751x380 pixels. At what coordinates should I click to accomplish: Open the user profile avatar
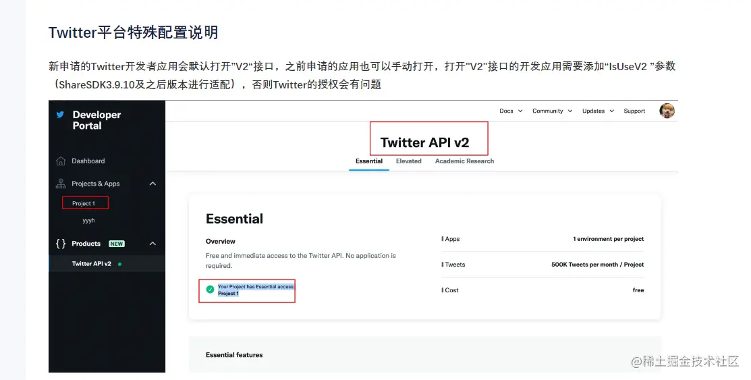pos(667,111)
